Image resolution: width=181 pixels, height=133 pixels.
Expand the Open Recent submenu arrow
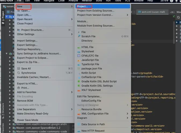[72, 19]
